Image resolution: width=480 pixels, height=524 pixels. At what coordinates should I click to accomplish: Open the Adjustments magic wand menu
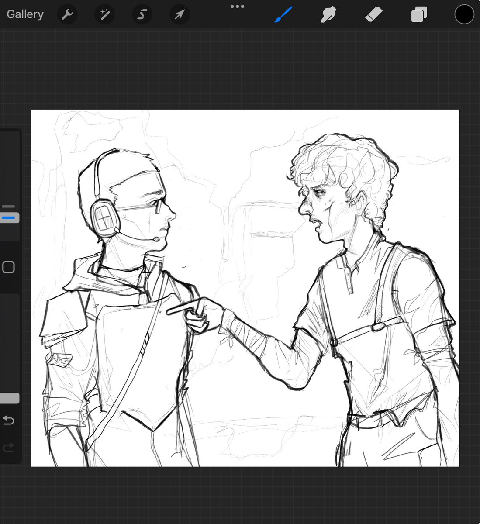[105, 15]
